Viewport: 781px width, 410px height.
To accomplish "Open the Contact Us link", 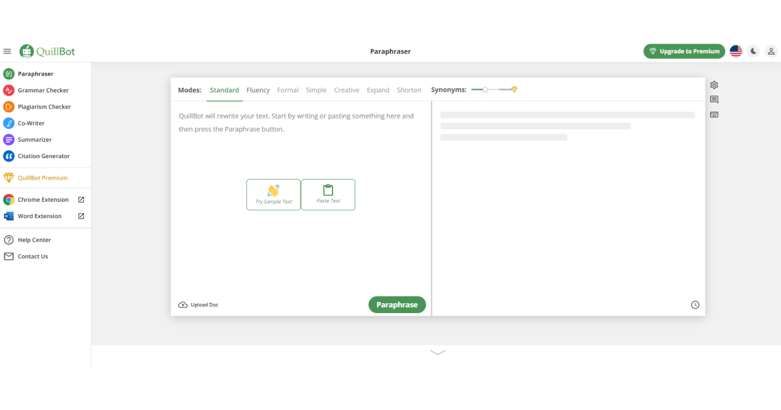I will coord(33,256).
